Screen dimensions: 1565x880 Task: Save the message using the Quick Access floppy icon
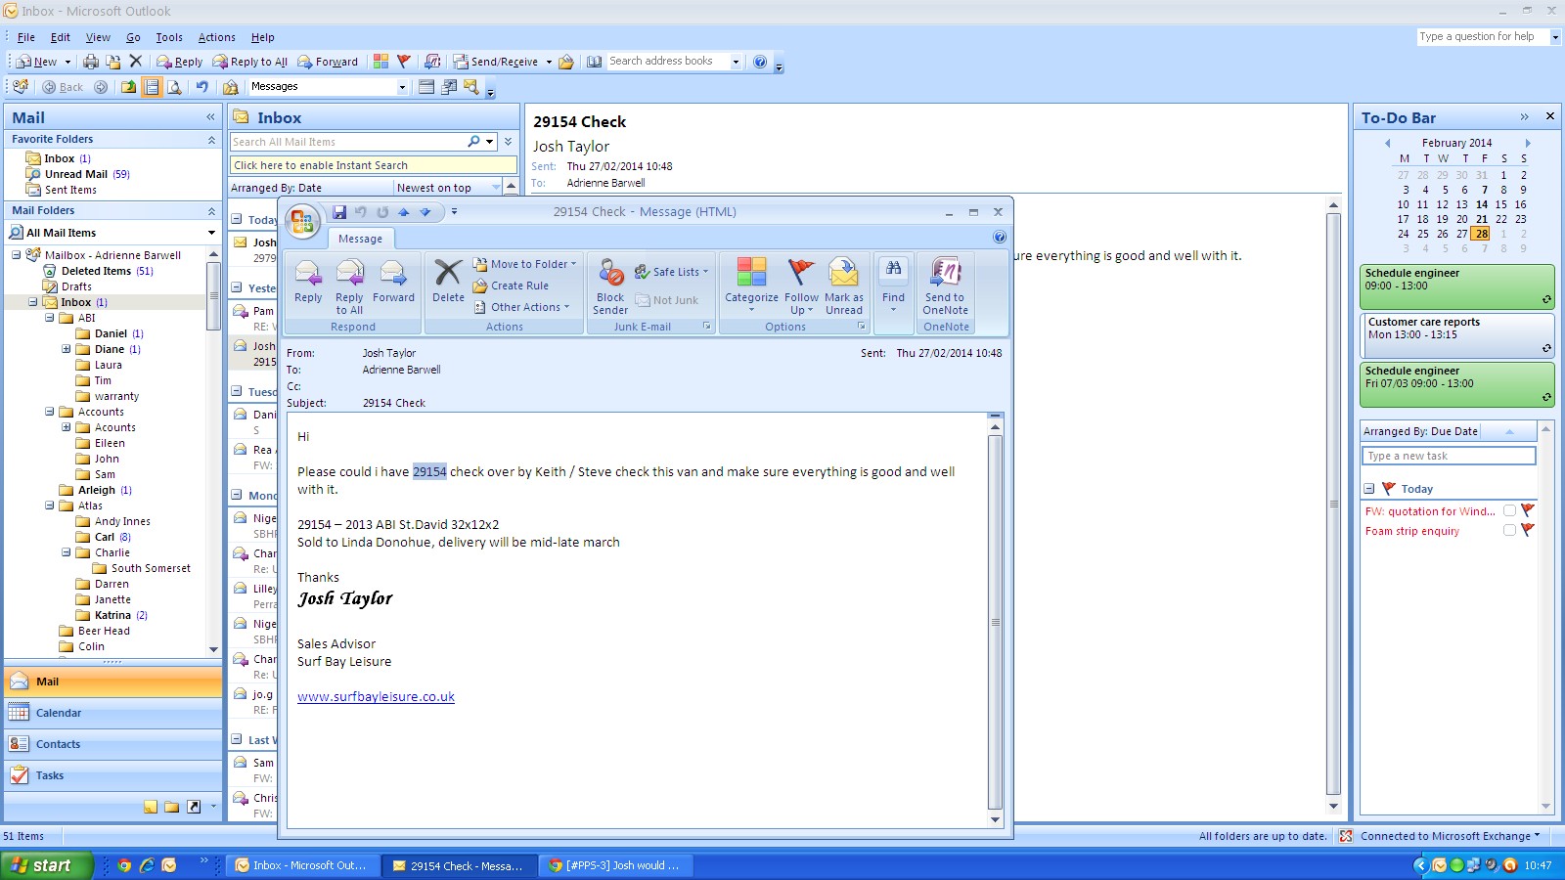pos(339,211)
